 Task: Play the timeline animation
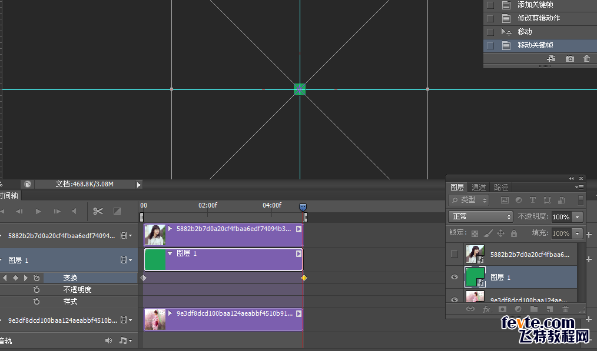38,212
